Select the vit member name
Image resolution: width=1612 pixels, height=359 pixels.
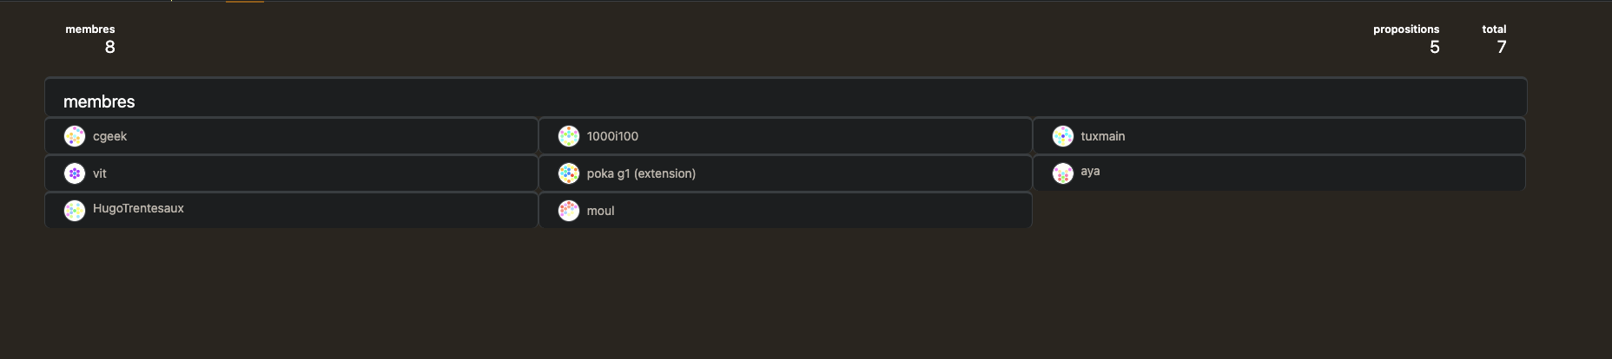coord(100,173)
